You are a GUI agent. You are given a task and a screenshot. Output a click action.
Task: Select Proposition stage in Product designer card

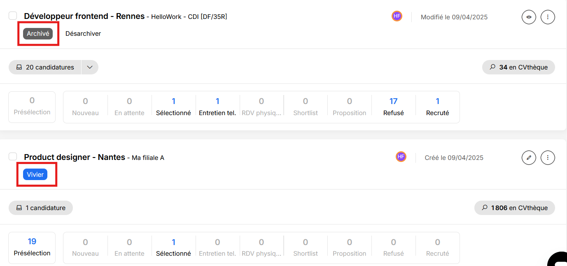coord(350,247)
